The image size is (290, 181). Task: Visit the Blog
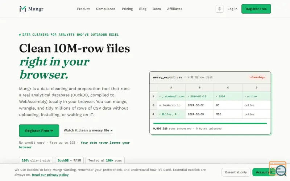point(142,9)
